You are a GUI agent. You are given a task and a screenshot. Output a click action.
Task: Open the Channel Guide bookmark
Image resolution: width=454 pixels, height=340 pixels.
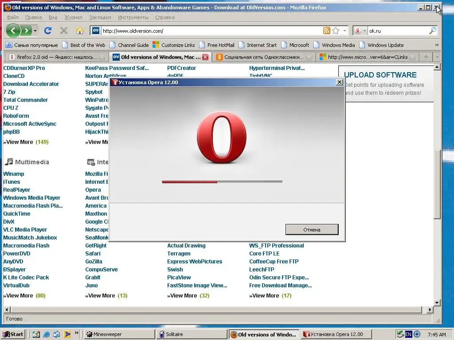coord(129,45)
